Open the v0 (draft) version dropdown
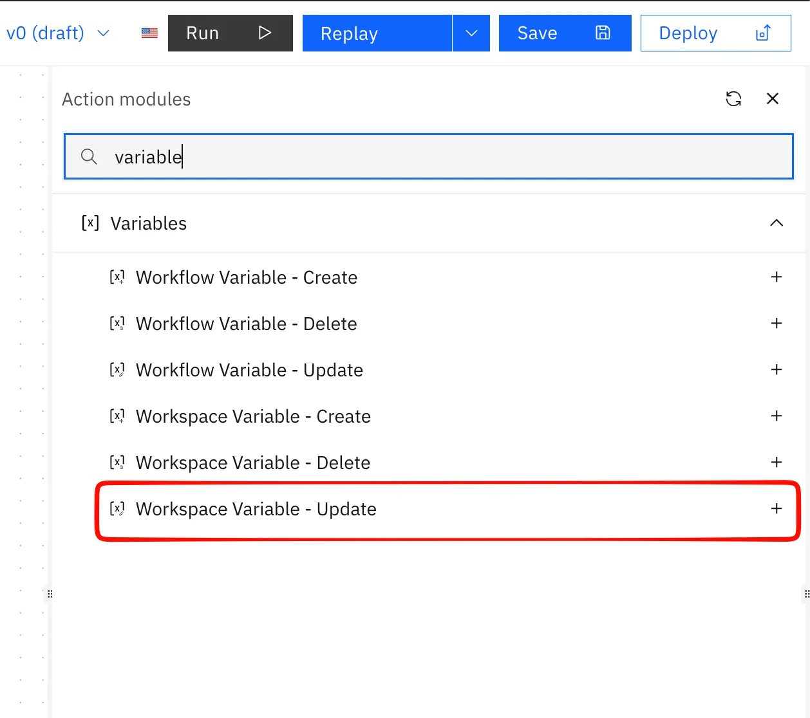Screen dimensions: 810x718 (58, 33)
